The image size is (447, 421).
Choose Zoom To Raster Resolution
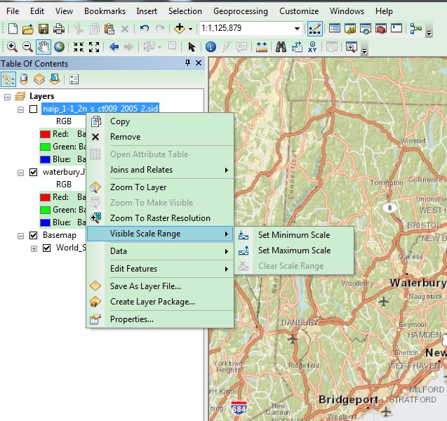[160, 218]
